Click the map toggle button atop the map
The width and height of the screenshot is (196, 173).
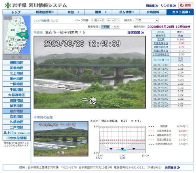8,18
